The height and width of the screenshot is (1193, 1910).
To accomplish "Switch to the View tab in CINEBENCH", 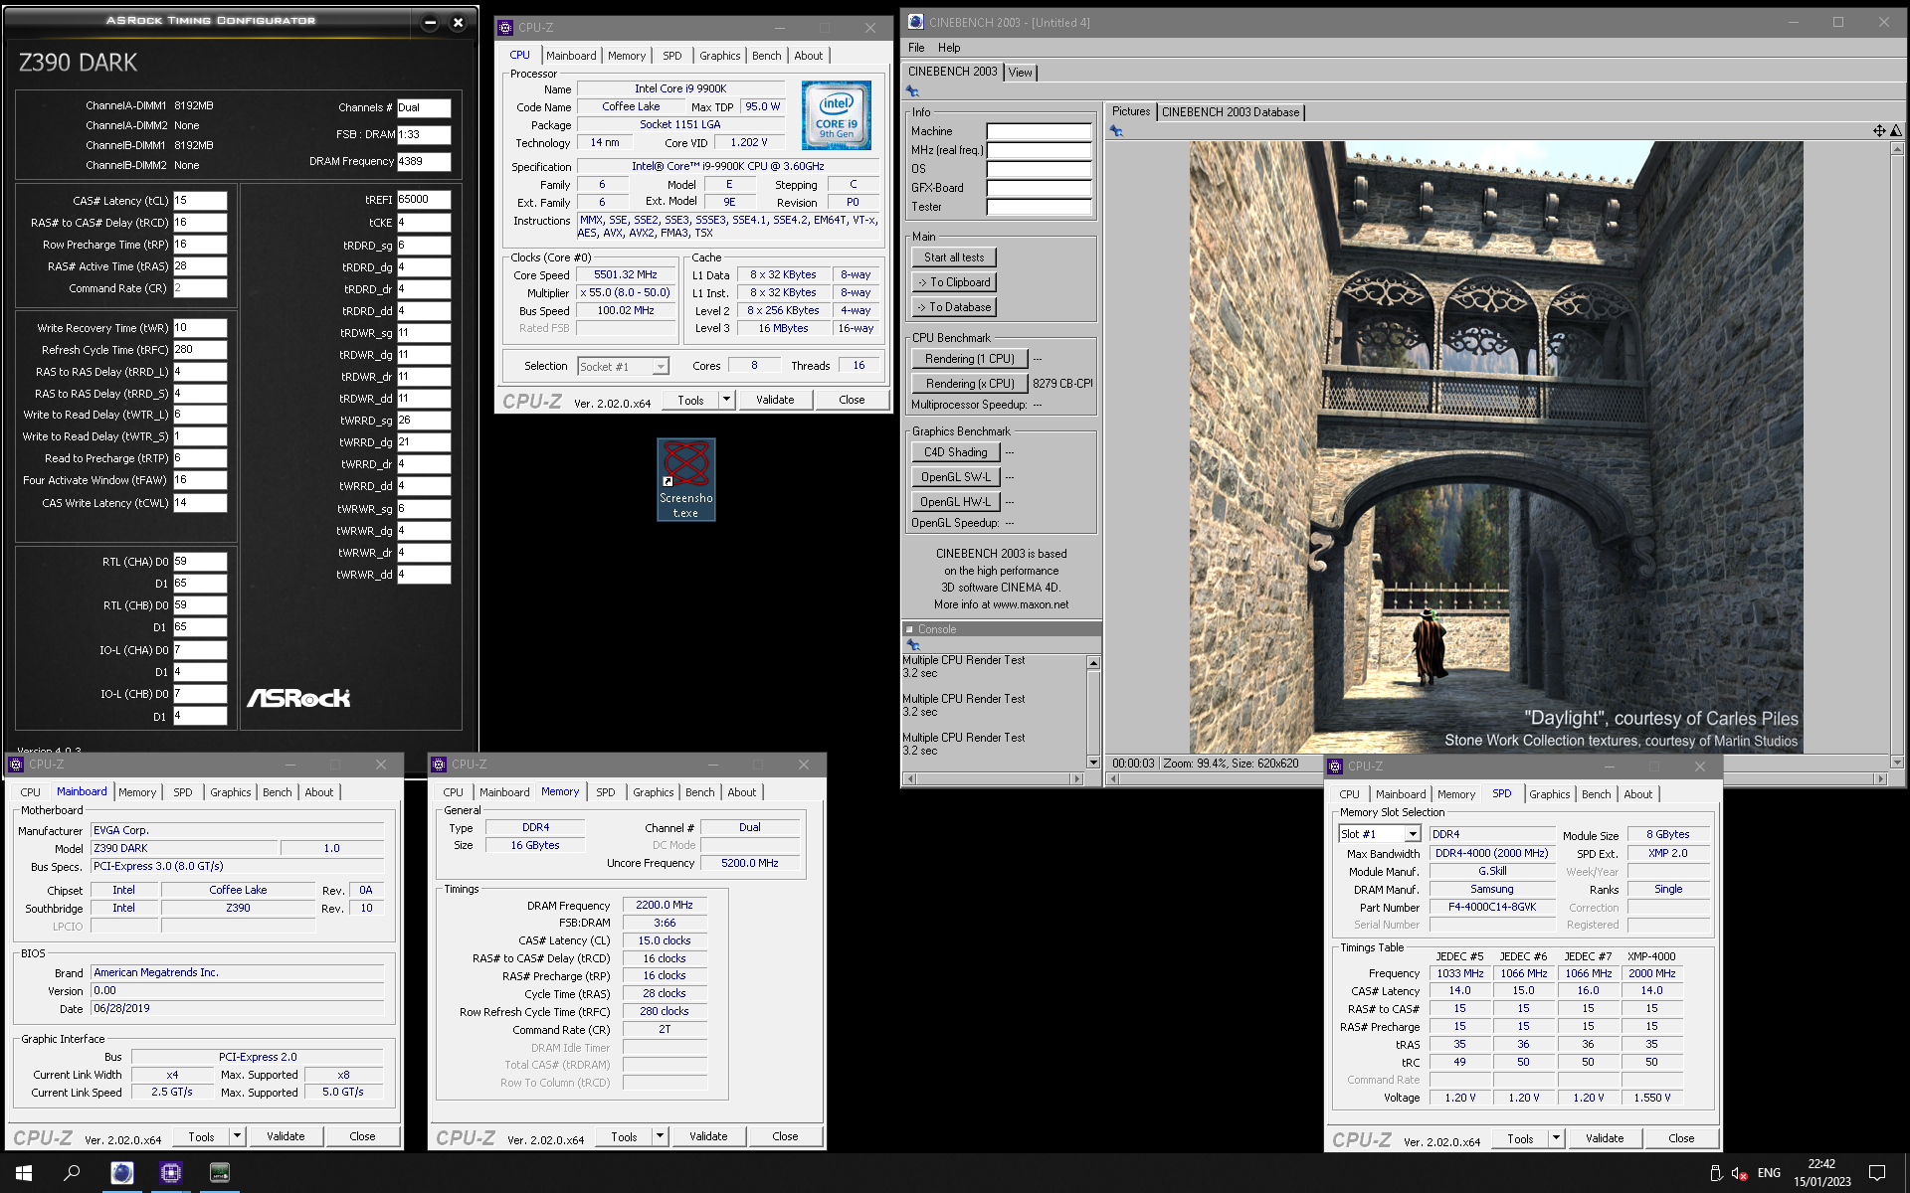I will click(x=1020, y=73).
